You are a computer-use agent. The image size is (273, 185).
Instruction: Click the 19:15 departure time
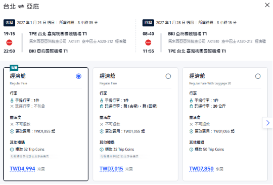[x=10, y=34]
